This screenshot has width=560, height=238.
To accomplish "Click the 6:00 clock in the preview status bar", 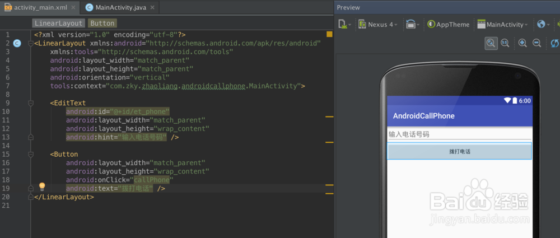I will 525,101.
